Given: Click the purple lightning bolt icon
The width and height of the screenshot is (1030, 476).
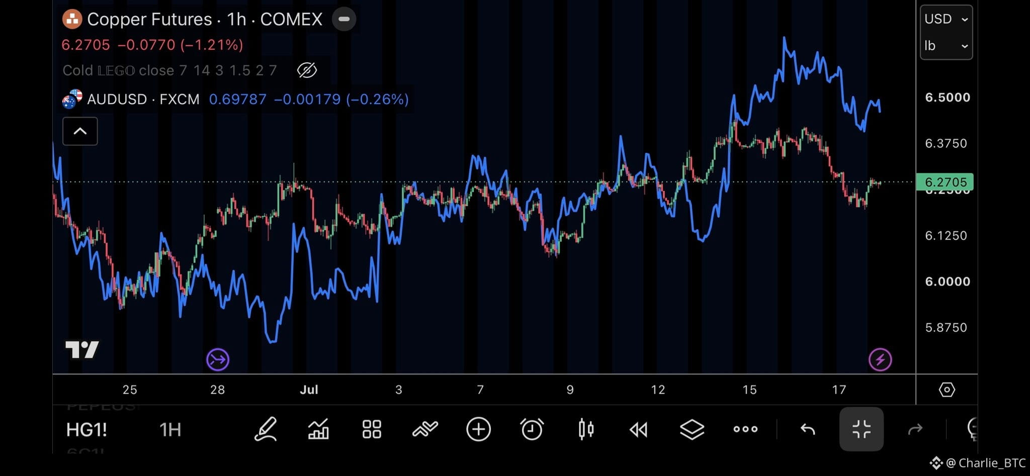Looking at the screenshot, I should point(880,360).
